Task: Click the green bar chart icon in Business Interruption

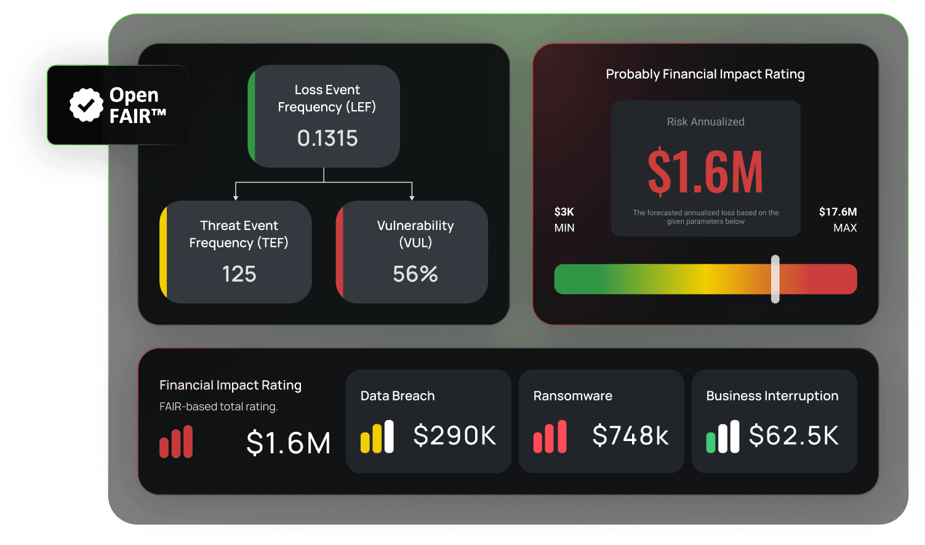Action: click(723, 437)
